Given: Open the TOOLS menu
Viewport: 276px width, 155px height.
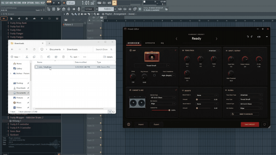Looking at the screenshot, I should (37, 3).
